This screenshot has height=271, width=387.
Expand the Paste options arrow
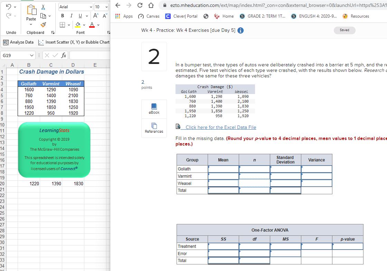point(31,25)
